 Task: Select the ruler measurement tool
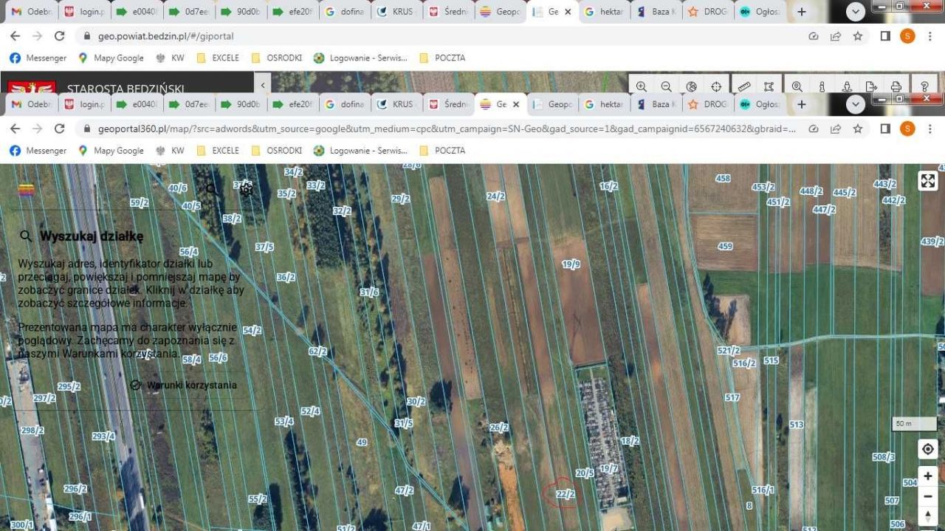coord(744,86)
